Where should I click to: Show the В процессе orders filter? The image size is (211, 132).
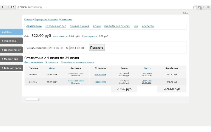coord(52,62)
